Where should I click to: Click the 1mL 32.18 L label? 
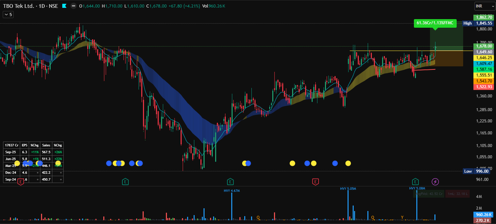(x=458, y=194)
